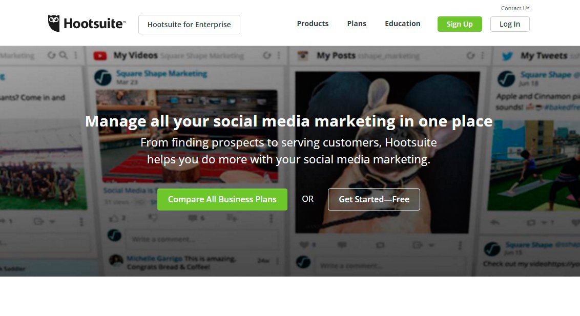Click the Get Started—Free button
Viewport: 580px width, 316px height.
(374, 199)
